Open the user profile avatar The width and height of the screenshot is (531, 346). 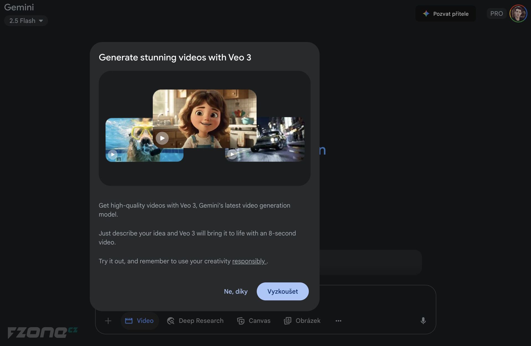[x=518, y=14]
